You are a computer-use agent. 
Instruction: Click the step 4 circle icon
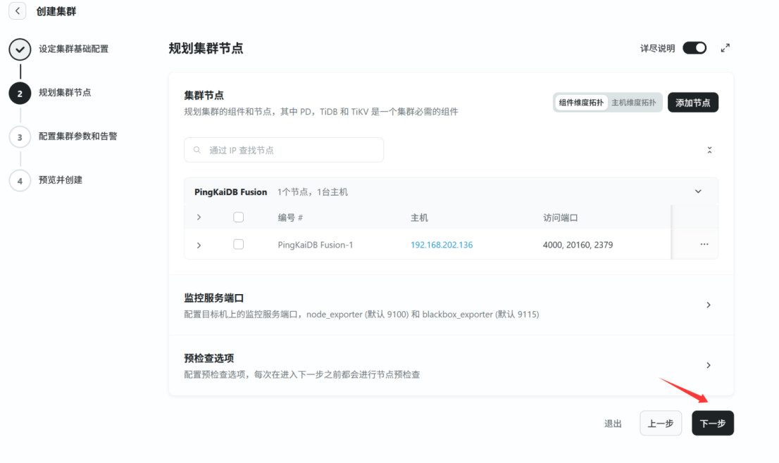tap(20, 181)
